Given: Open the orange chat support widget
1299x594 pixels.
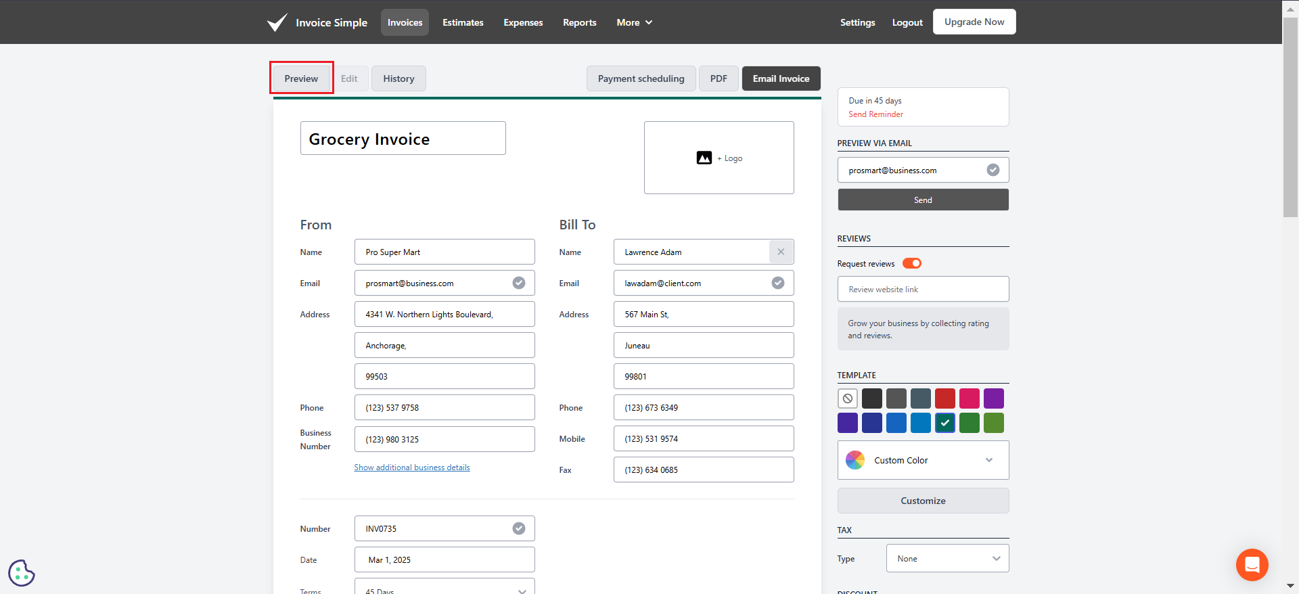Looking at the screenshot, I should point(1252,564).
